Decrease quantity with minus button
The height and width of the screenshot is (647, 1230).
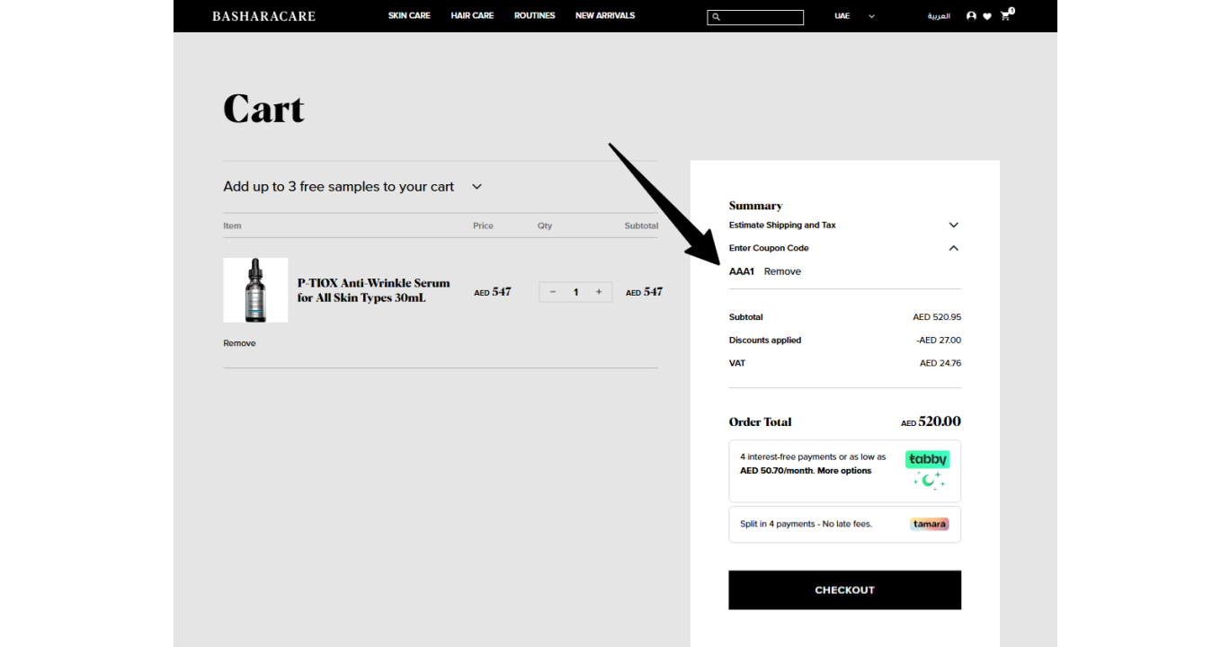552,292
